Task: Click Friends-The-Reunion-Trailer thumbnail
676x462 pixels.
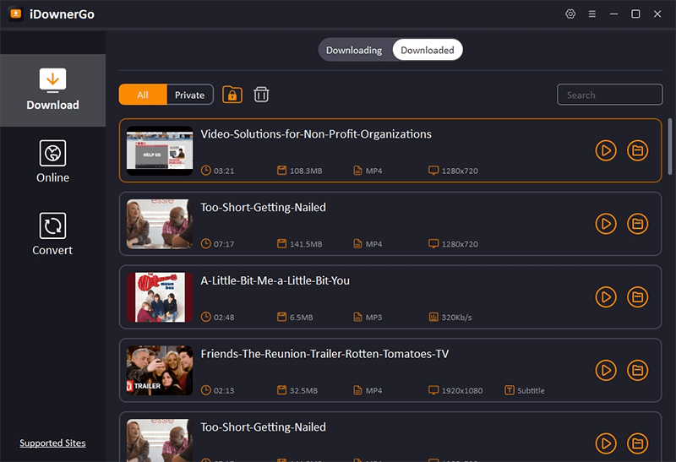Action: 160,370
